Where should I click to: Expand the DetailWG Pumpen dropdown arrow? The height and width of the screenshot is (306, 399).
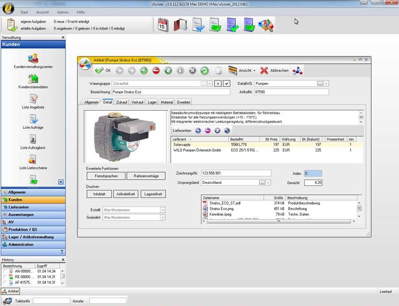click(x=326, y=83)
